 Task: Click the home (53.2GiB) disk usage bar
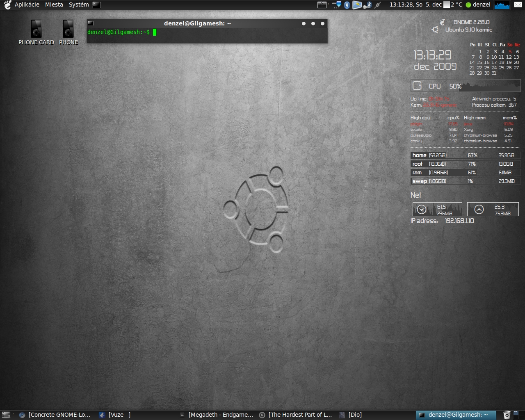point(465,155)
